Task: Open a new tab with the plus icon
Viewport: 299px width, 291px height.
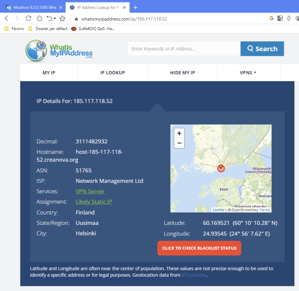Action: (136, 7)
